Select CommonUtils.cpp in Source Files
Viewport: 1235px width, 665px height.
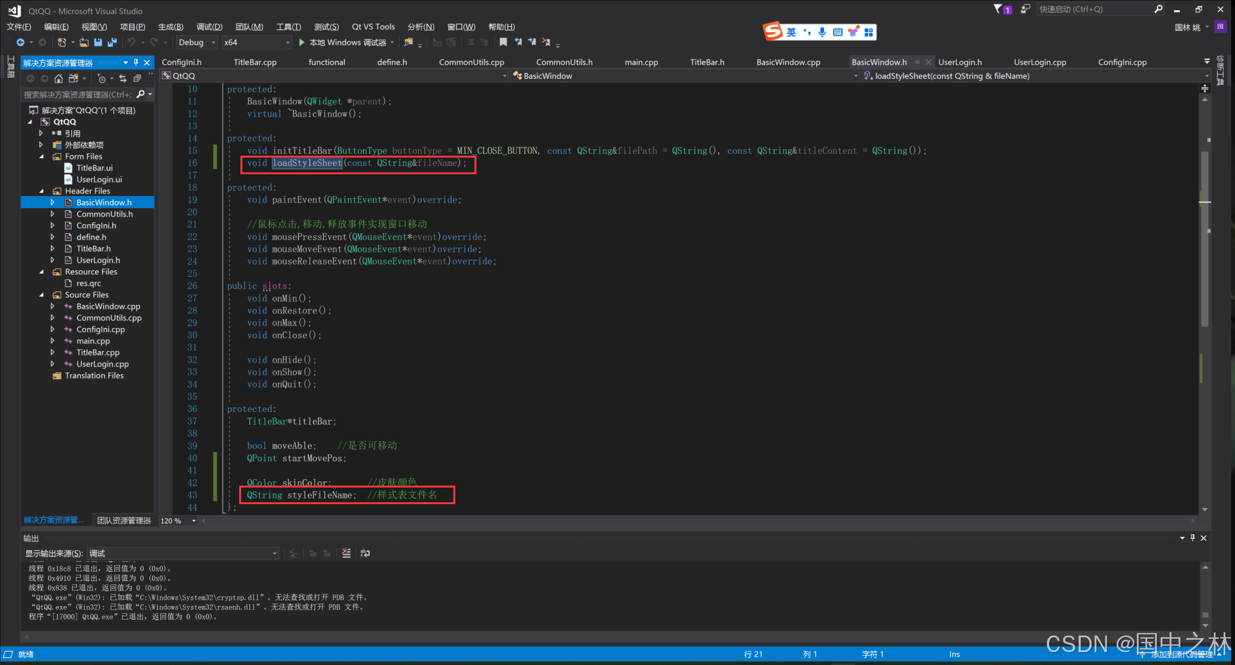click(x=109, y=318)
